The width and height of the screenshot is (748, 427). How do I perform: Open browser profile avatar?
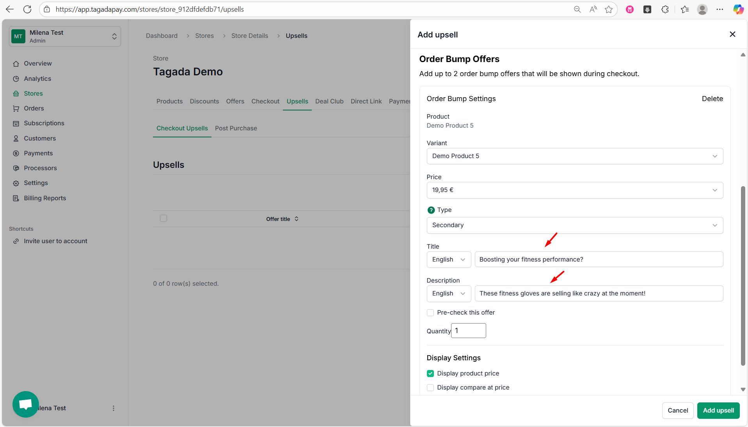(x=702, y=9)
